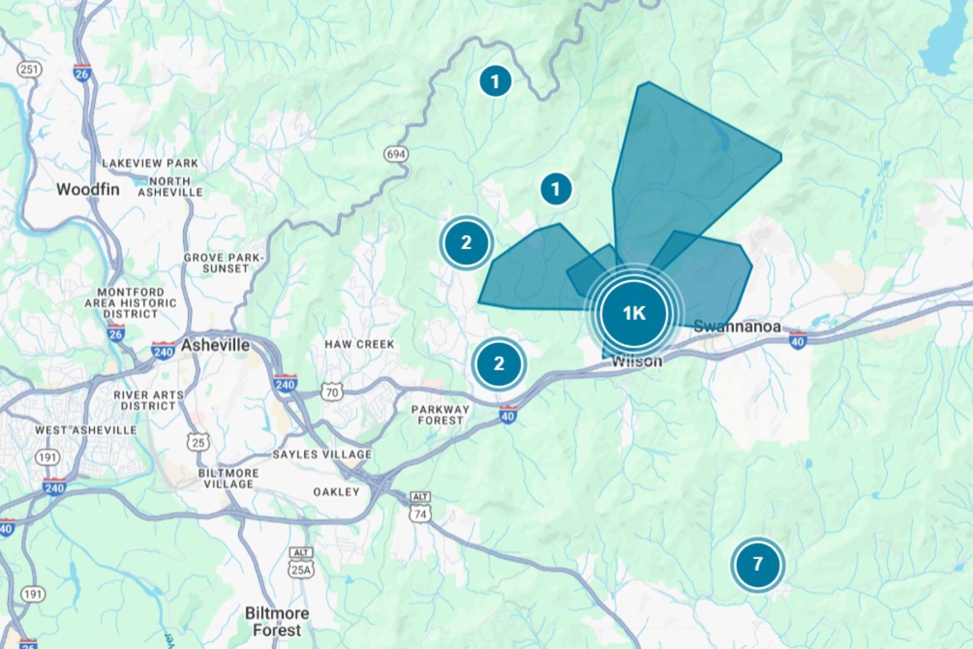Click the Swannanoa town label
Screen dimensions: 973x649
pyautogui.click(x=737, y=326)
